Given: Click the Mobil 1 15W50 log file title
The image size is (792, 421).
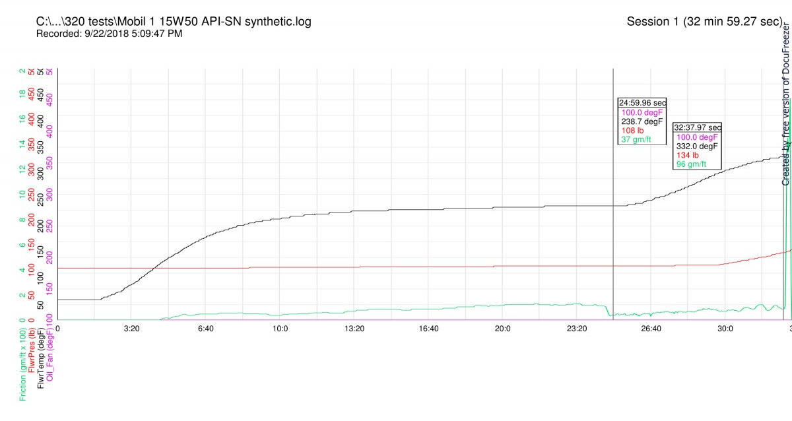Looking at the screenshot, I should click(x=174, y=22).
